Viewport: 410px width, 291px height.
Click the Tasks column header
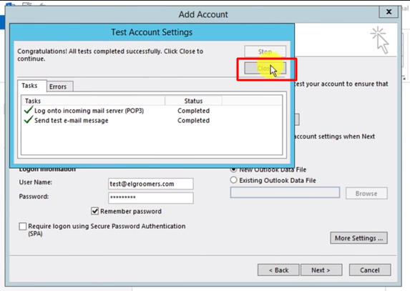[93, 101]
